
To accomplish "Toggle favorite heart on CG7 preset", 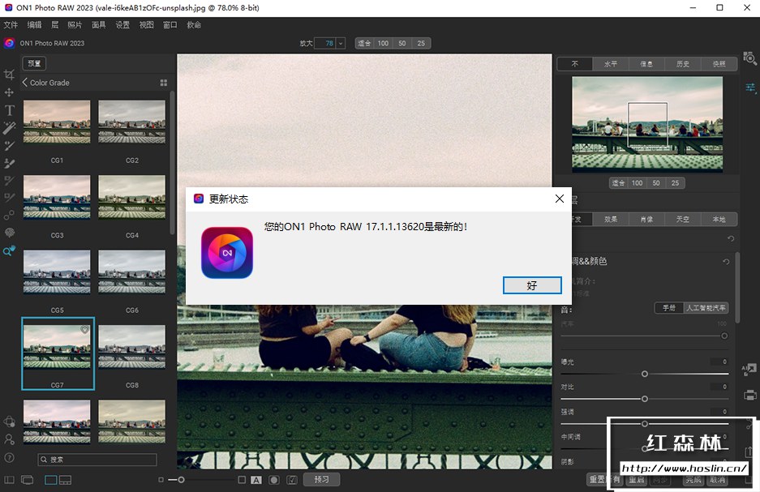I will coord(84,329).
